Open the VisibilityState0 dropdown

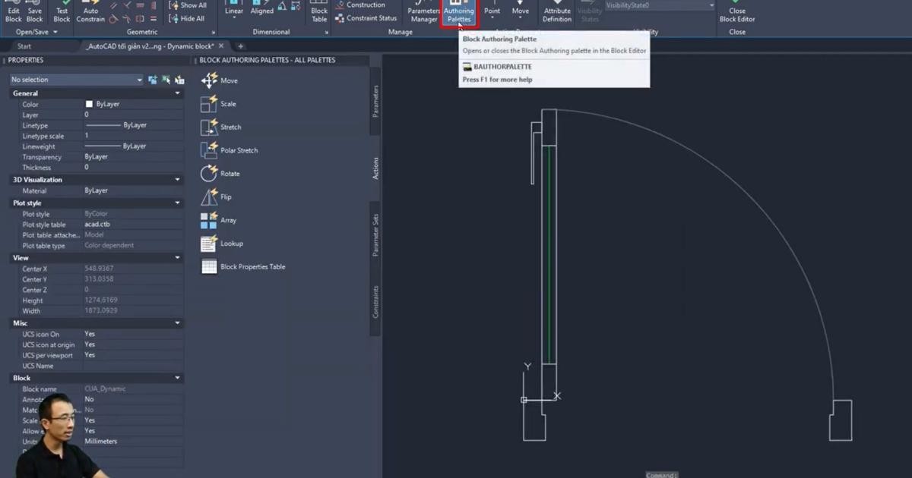tap(711, 5)
